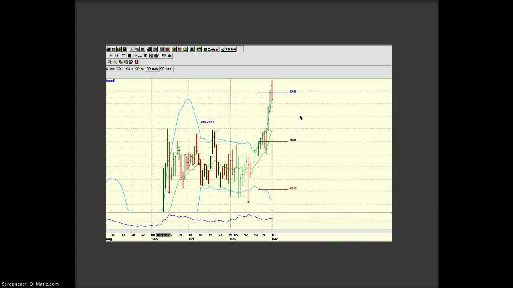Select the Tick interval button
Viewport: 513px width, 288px height.
(x=166, y=69)
